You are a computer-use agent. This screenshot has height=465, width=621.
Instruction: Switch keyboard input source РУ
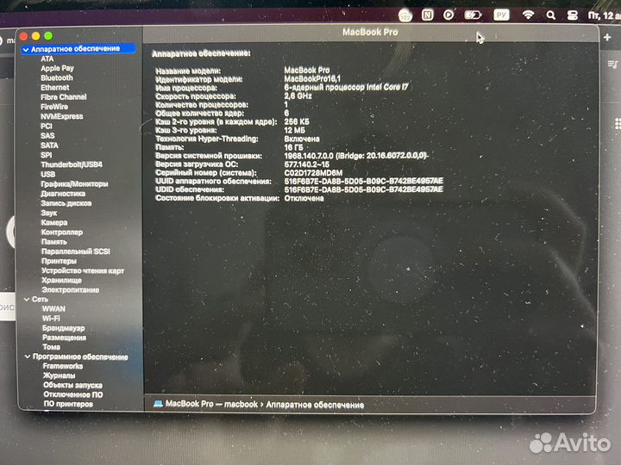(x=501, y=15)
